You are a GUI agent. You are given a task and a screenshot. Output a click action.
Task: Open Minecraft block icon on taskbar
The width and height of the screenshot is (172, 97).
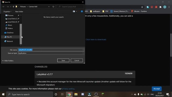tap(103, 94)
